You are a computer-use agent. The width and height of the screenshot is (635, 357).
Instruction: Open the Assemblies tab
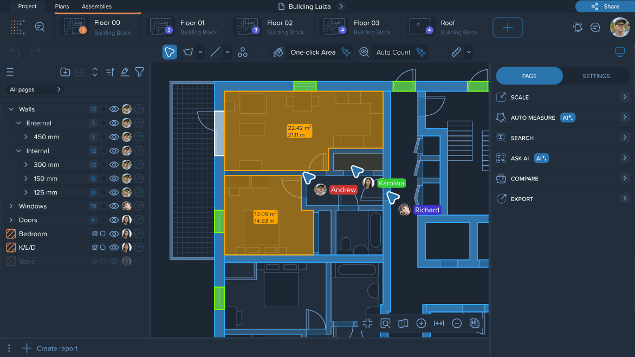96,7
